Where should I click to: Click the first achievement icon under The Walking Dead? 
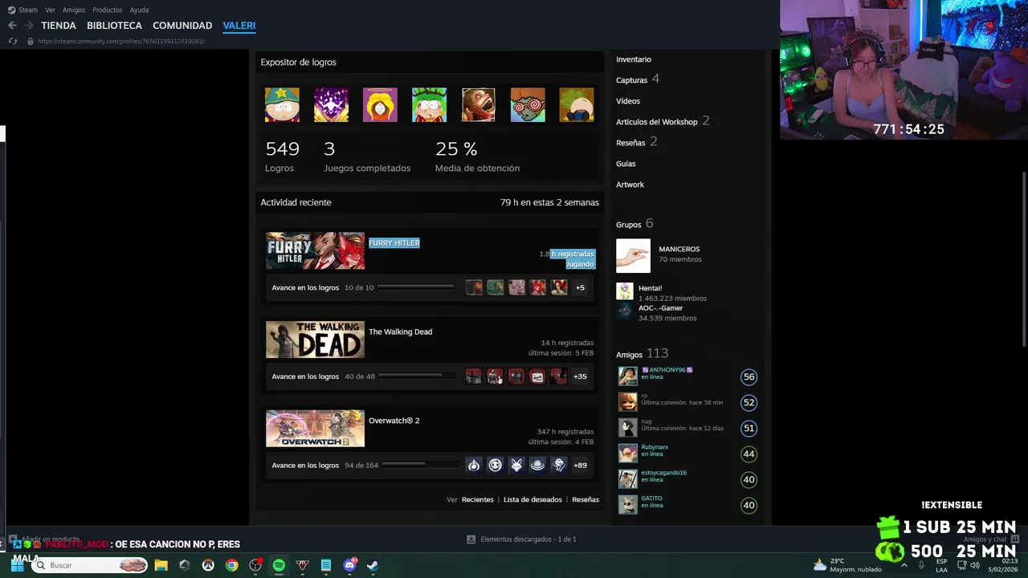click(474, 377)
